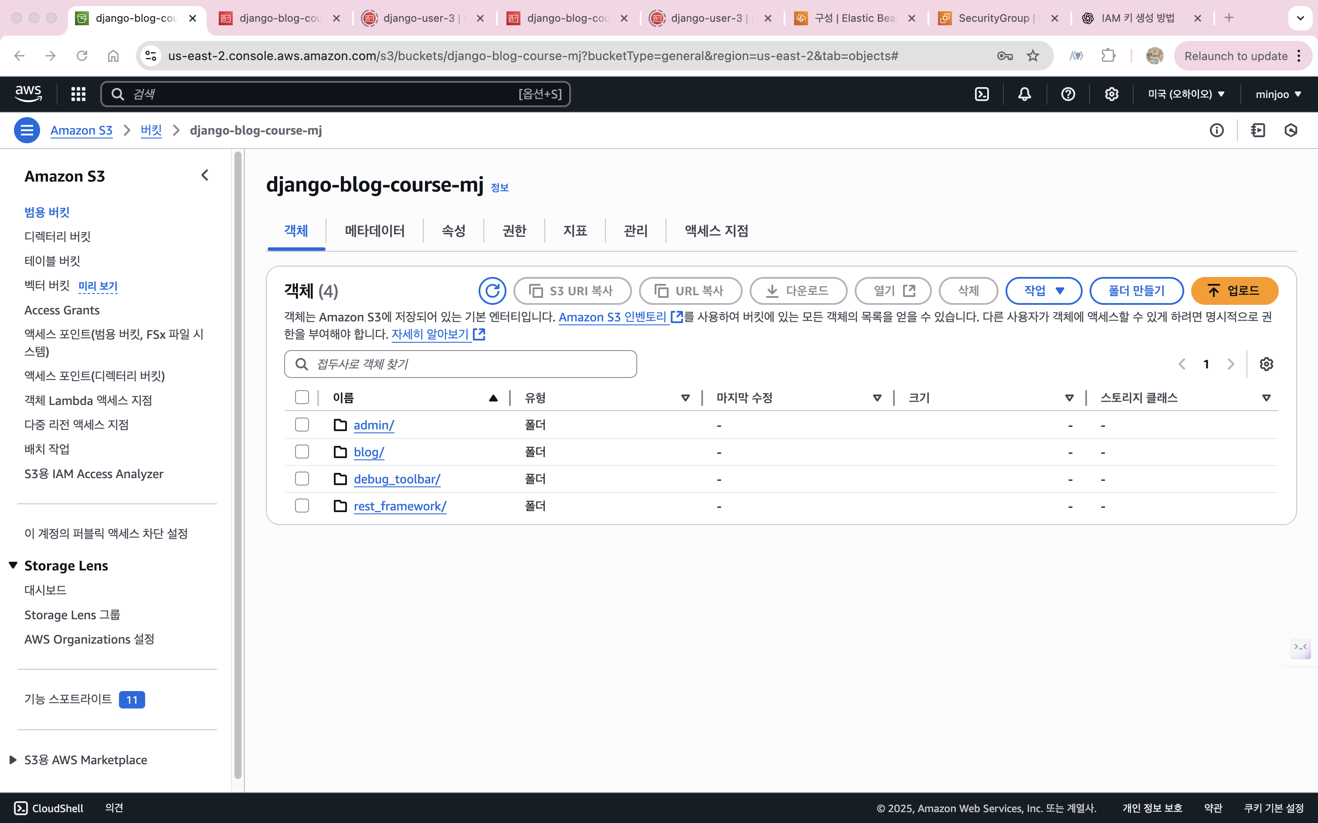Bookmark this page with star icon
This screenshot has height=823, width=1318.
click(1033, 56)
